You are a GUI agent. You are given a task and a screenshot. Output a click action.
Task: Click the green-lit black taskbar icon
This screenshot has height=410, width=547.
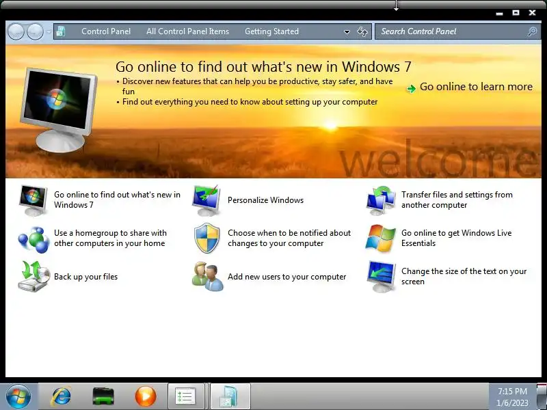[x=103, y=396]
